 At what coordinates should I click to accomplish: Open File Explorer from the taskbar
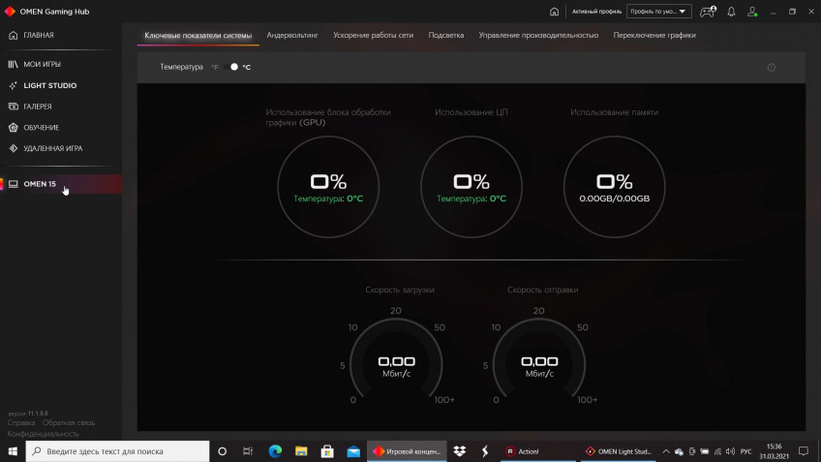(301, 451)
